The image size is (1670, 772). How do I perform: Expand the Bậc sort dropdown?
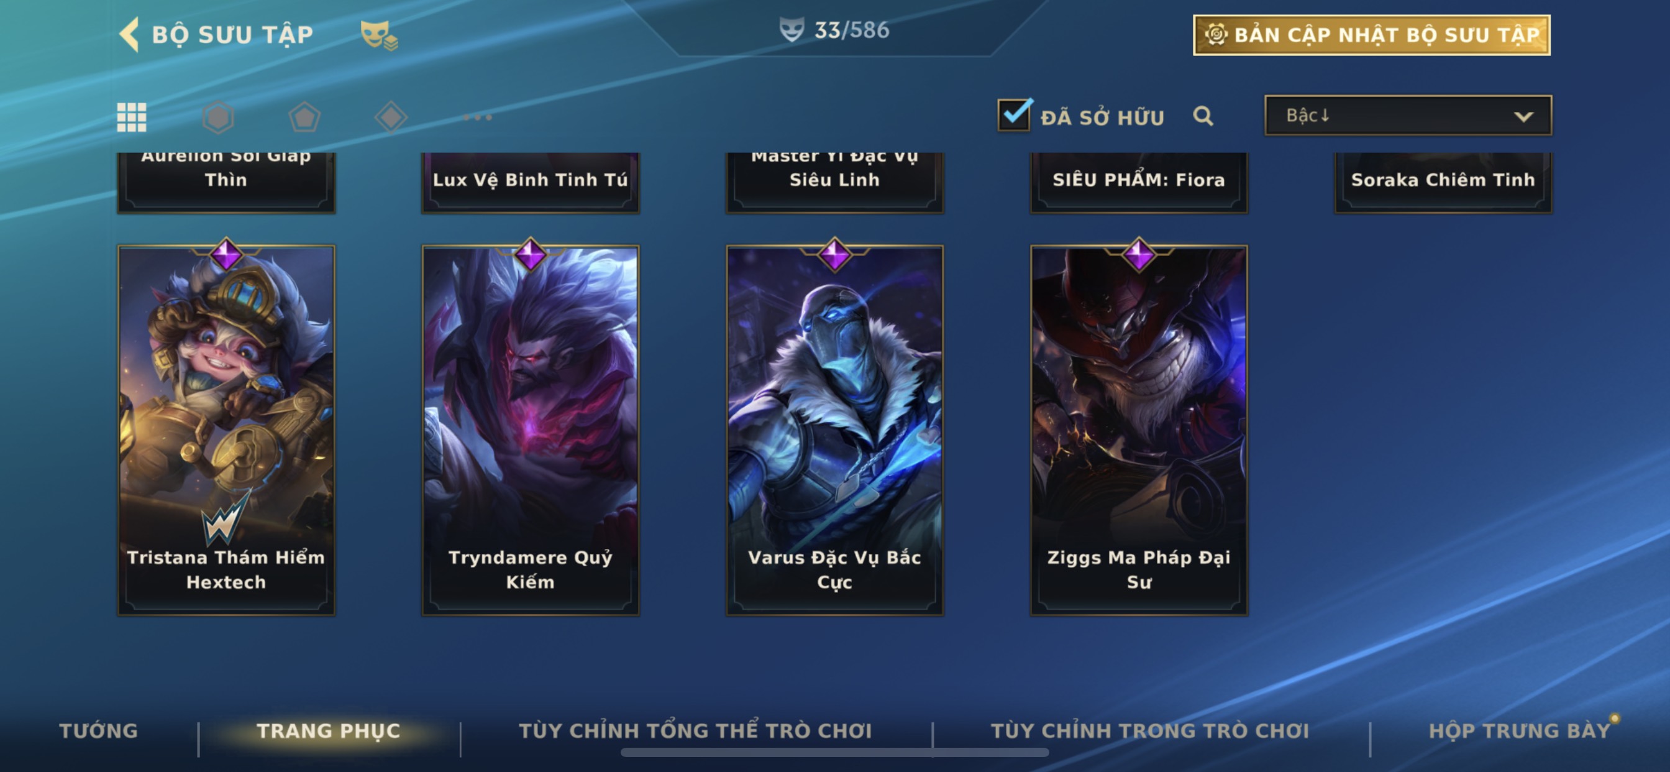point(1408,116)
